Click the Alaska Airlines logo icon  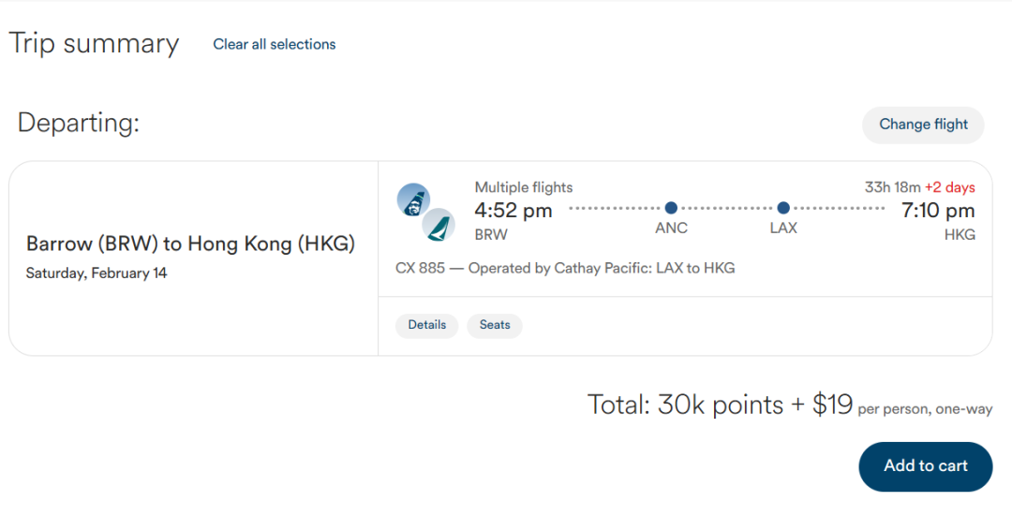(x=413, y=199)
